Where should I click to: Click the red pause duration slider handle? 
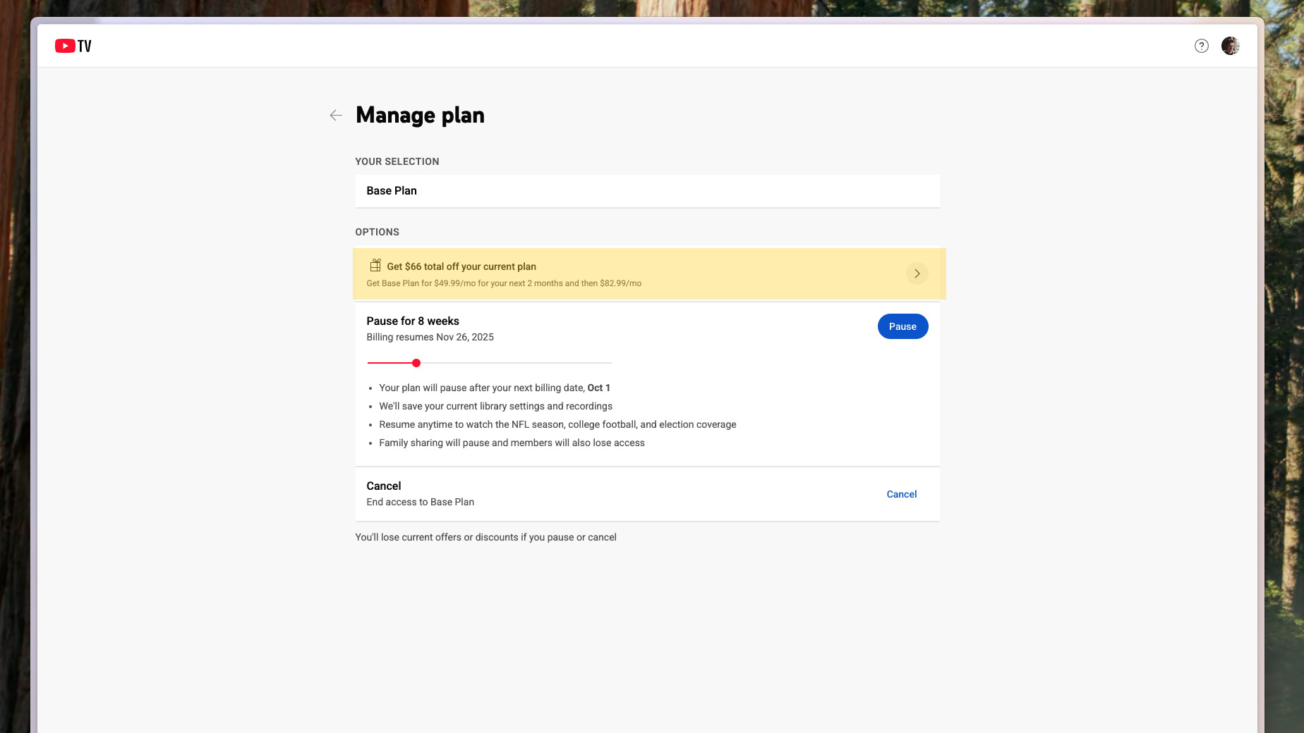416,363
